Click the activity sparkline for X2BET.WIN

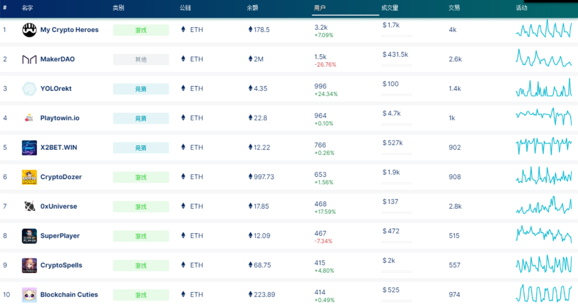pos(544,146)
